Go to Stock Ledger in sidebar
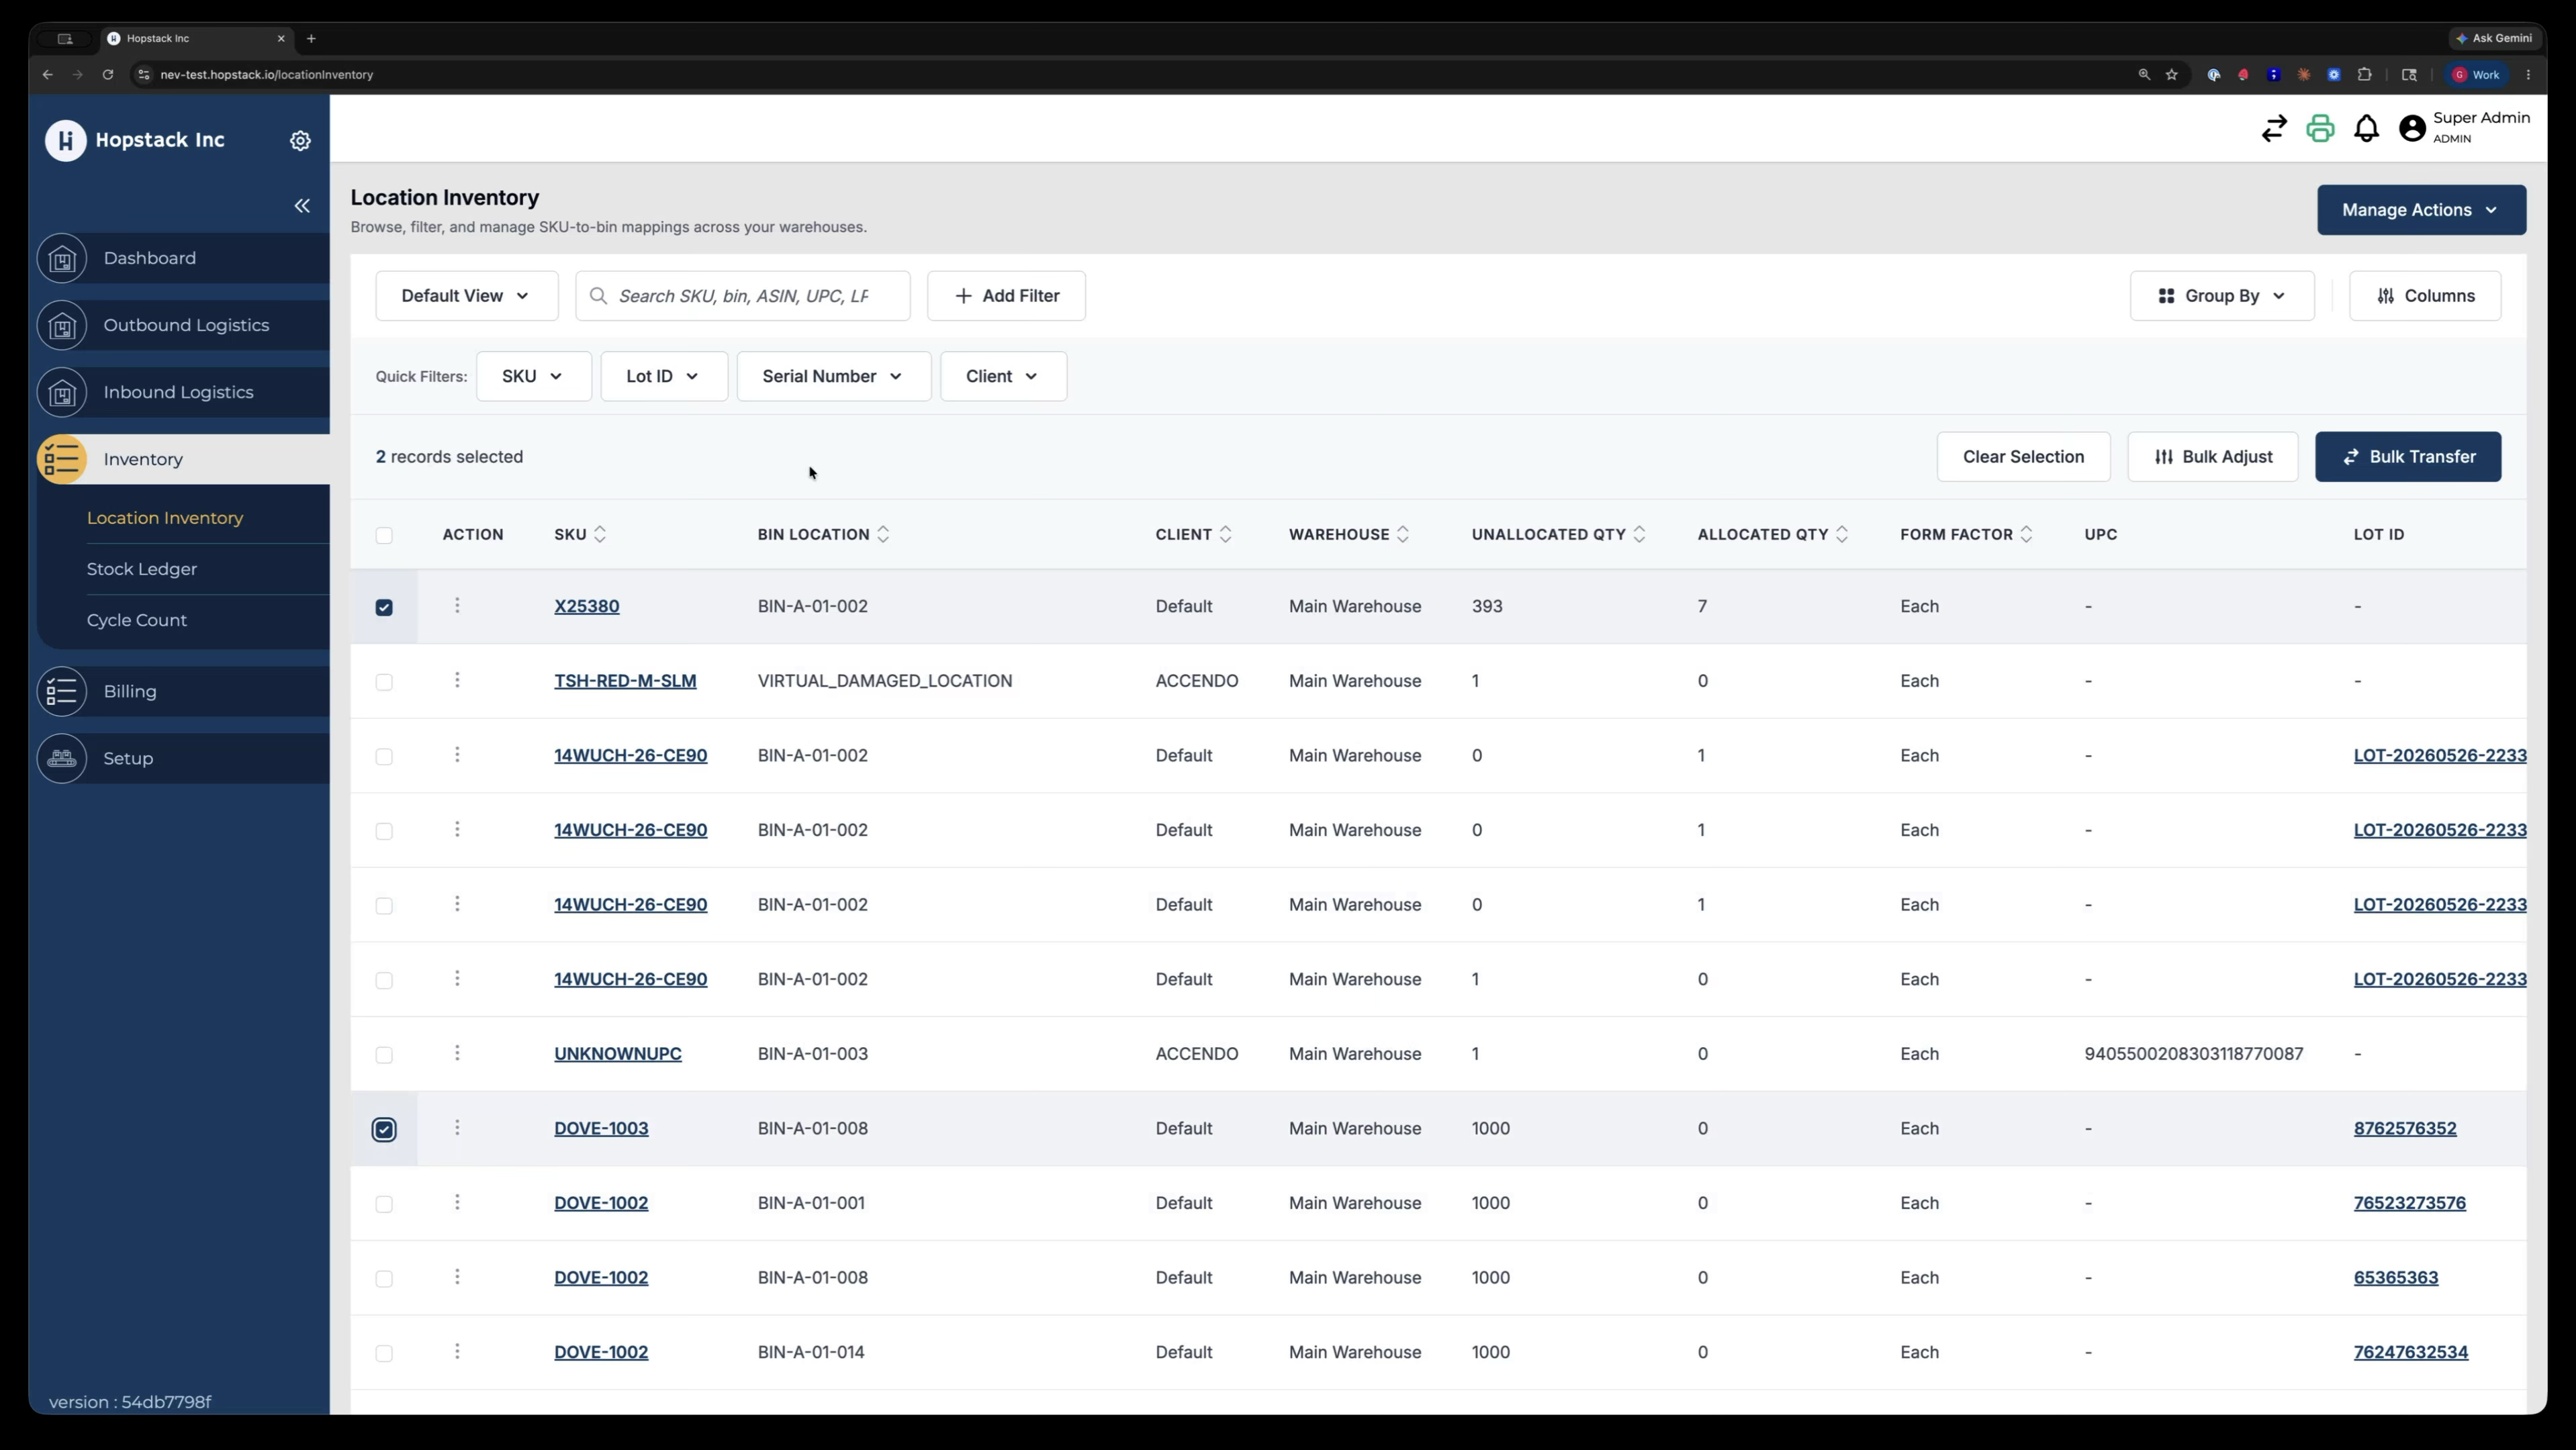2576x1450 pixels. [142, 570]
